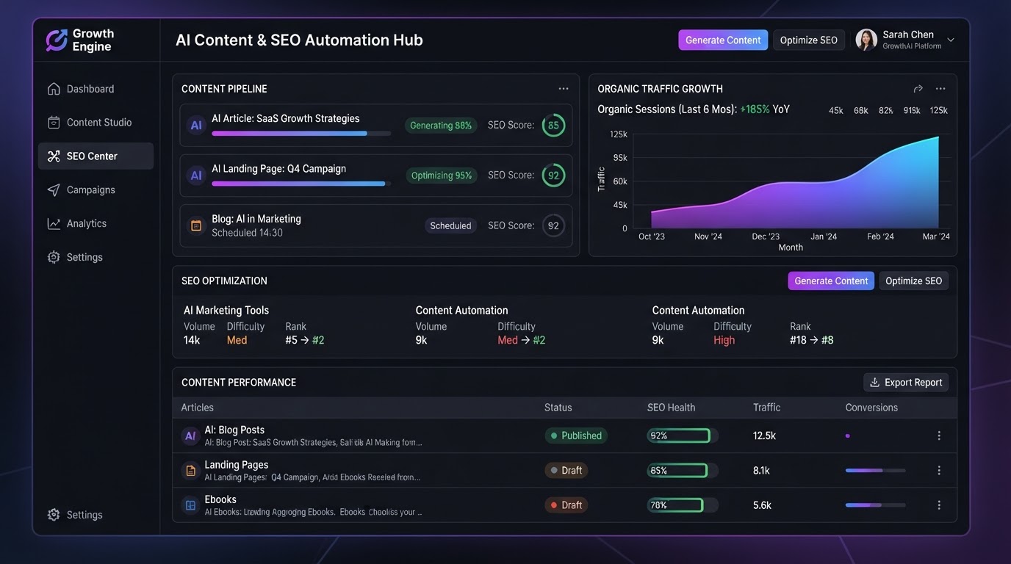Click calendar icon for Blog: AI in Marketing
The height and width of the screenshot is (564, 1011).
coord(196,225)
